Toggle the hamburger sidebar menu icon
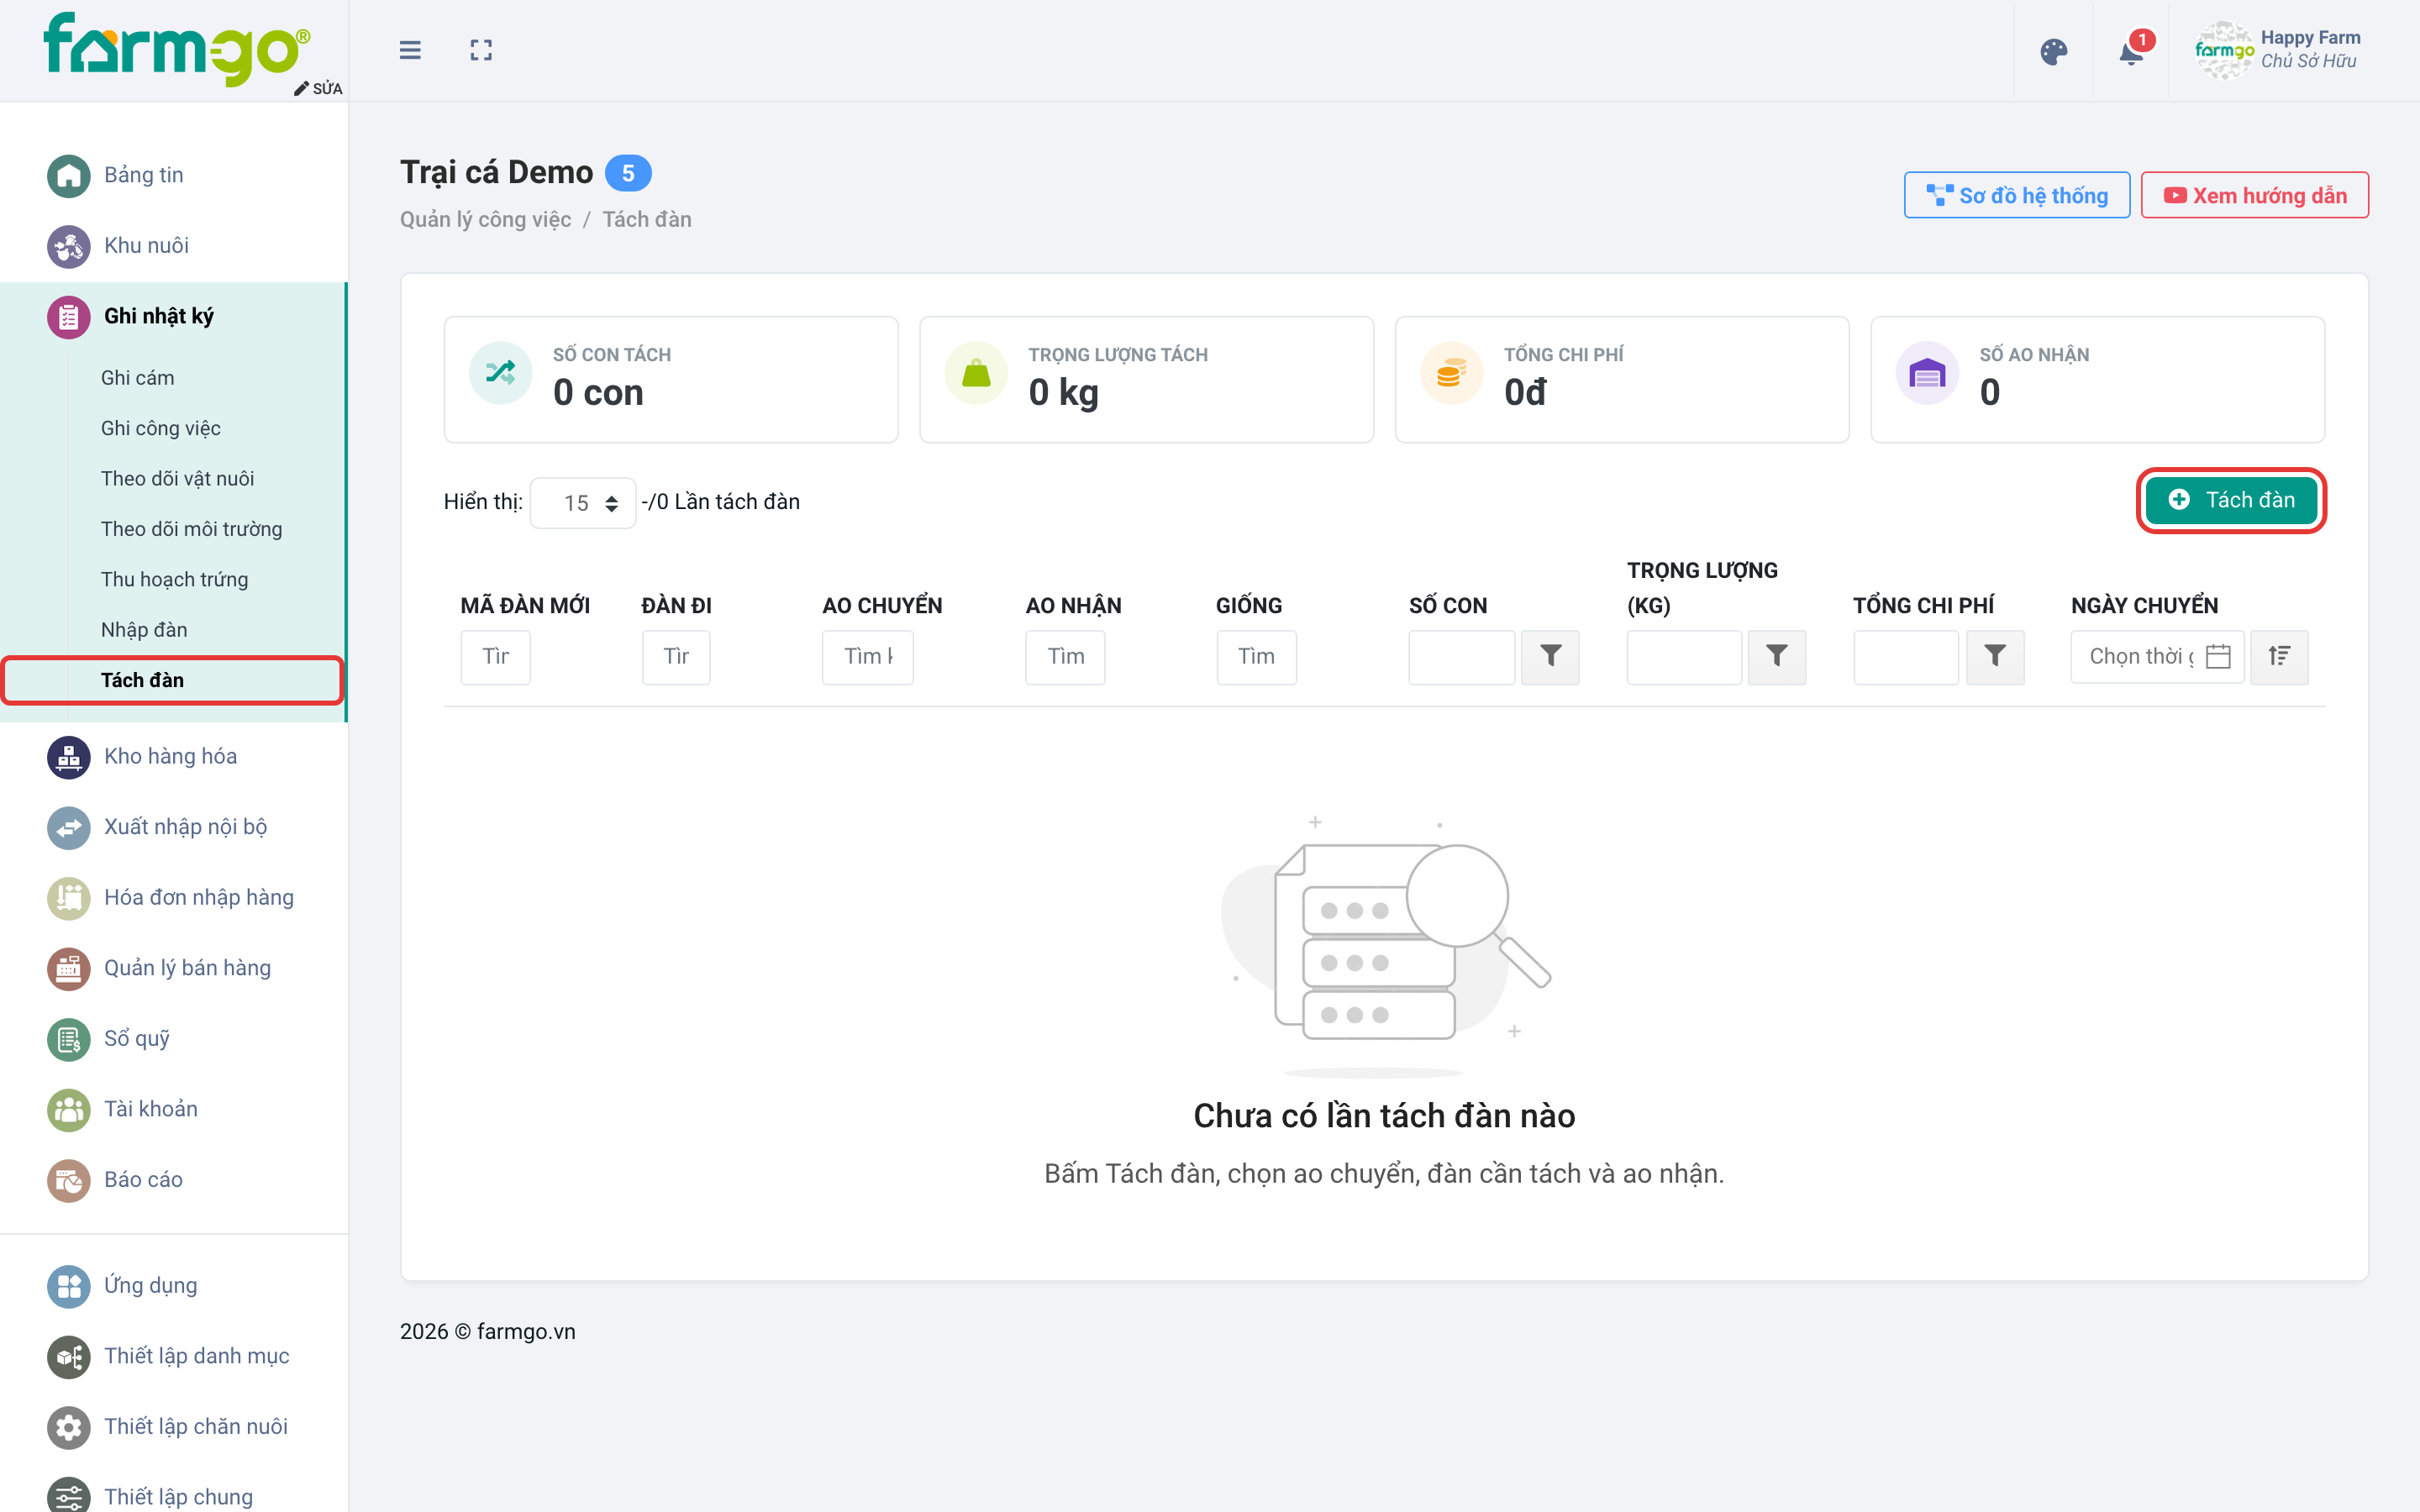 pyautogui.click(x=410, y=50)
